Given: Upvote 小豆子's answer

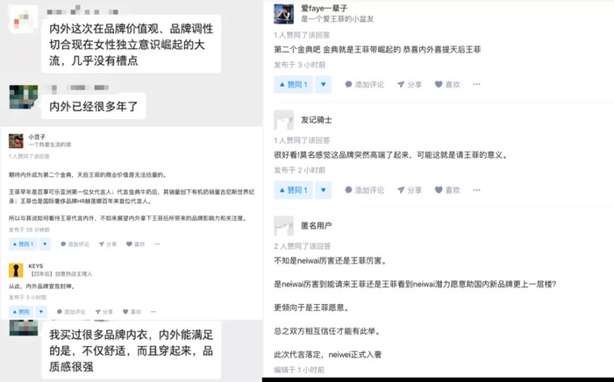Looking at the screenshot, I should point(23,244).
